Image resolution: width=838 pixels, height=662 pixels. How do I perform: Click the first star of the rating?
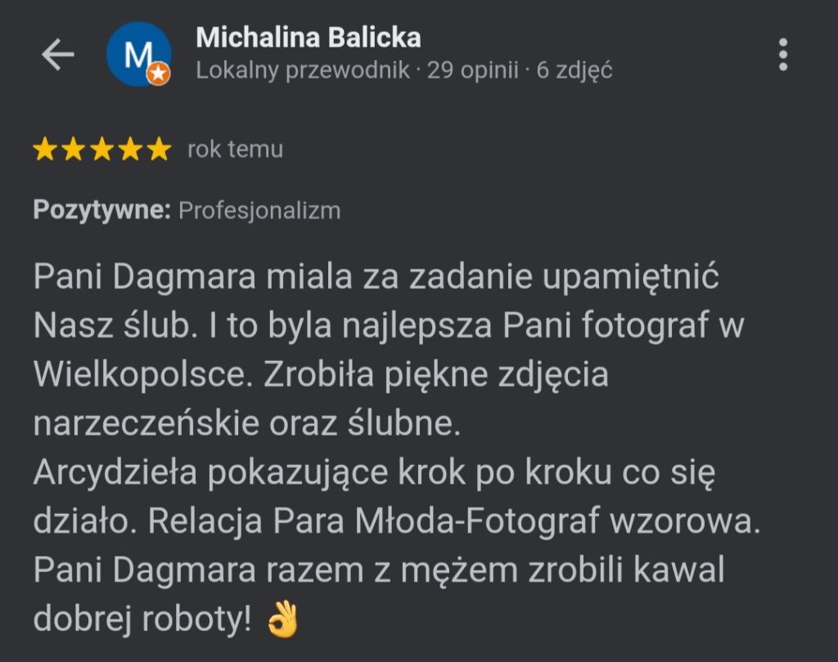[x=45, y=150]
